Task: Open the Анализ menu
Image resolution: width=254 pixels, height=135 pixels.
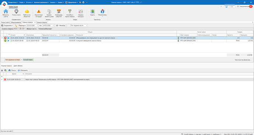Action: (x=53, y=3)
